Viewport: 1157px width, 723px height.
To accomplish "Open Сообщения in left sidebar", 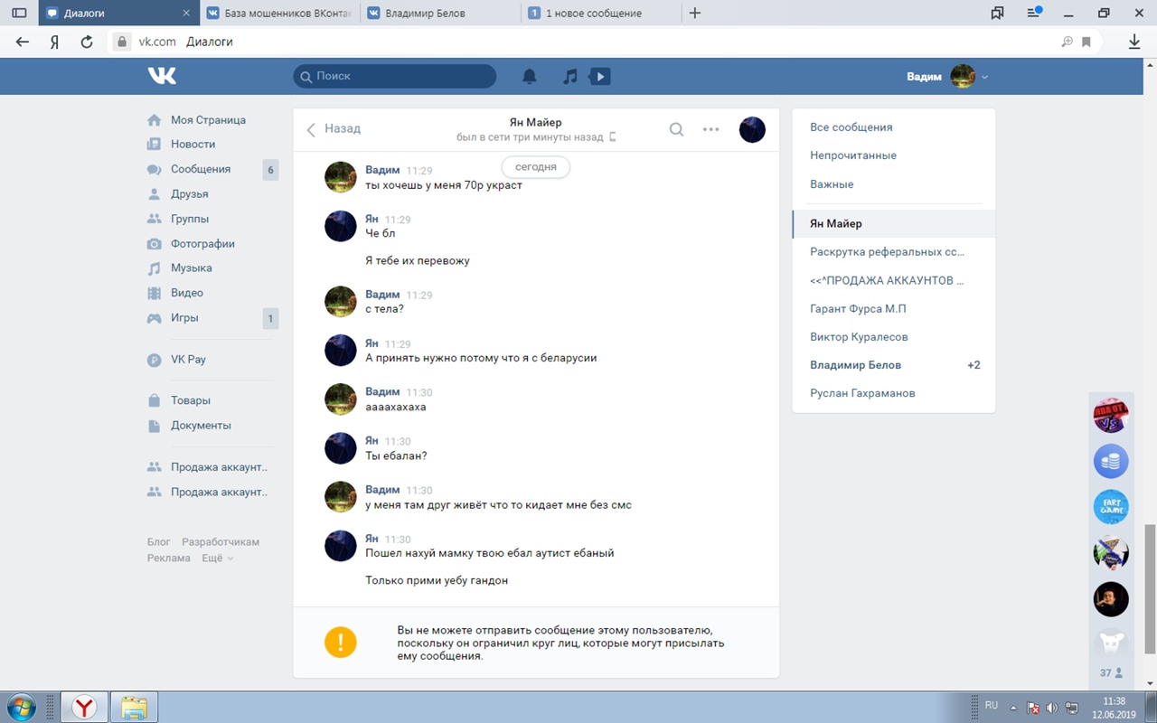I will pyautogui.click(x=201, y=169).
